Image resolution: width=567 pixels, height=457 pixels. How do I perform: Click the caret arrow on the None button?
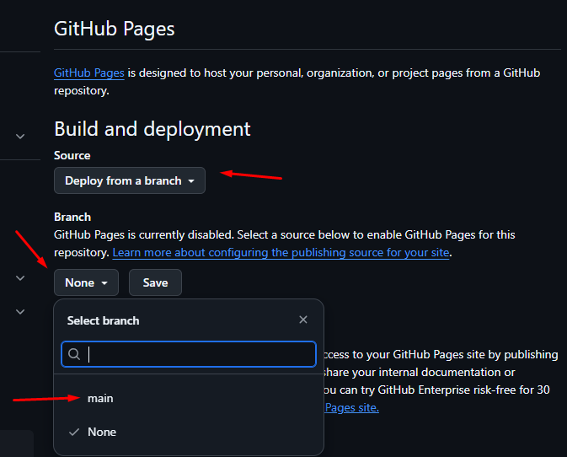click(104, 283)
